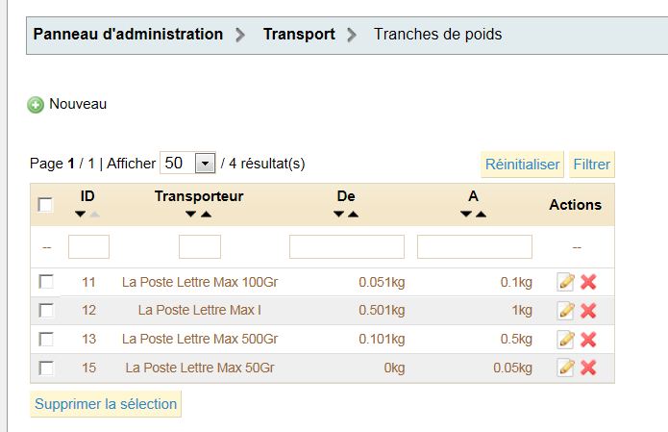Sort Transporteur column descending arrow
668x432 pixels.
click(x=191, y=215)
